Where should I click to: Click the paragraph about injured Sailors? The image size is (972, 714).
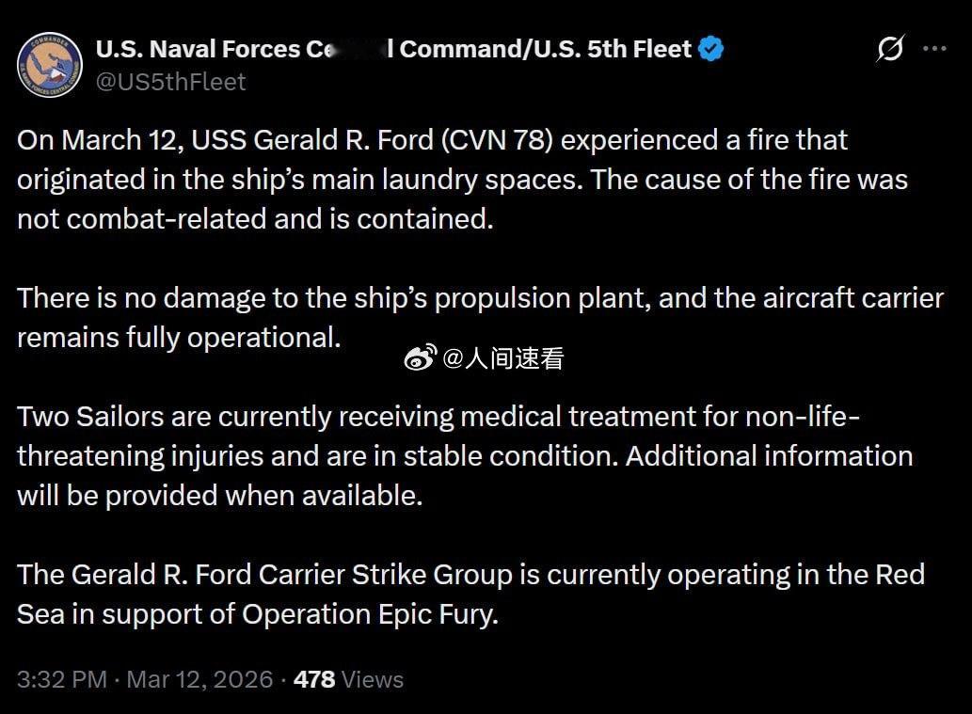[x=464, y=456]
